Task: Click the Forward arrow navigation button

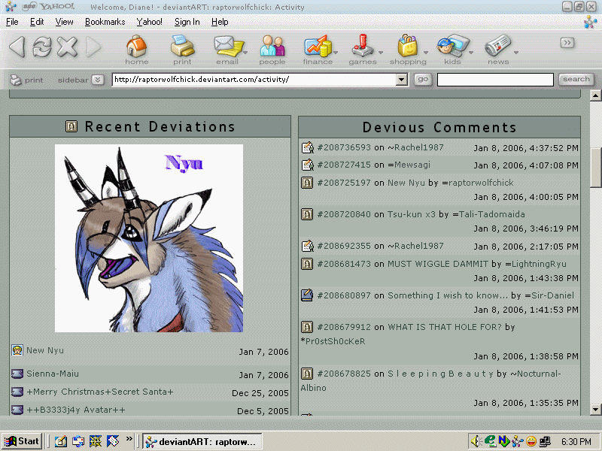Action: (x=93, y=47)
